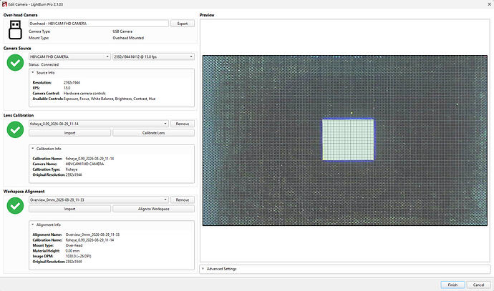Expand the Advanced Settings section
This screenshot has height=291, width=494.
[x=203, y=269]
